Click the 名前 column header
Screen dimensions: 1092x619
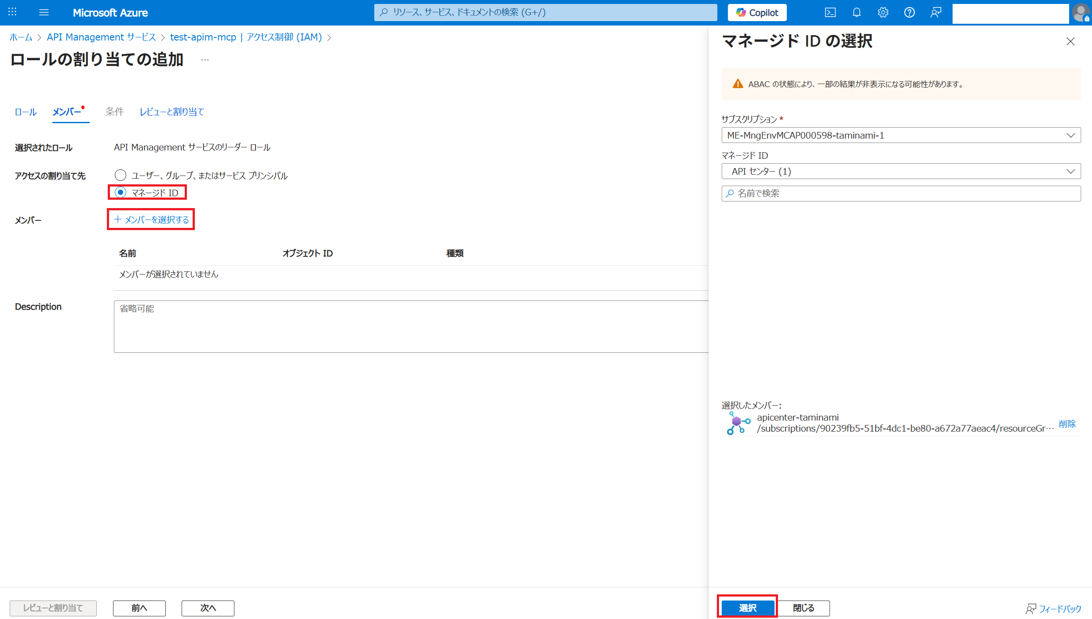coord(128,253)
